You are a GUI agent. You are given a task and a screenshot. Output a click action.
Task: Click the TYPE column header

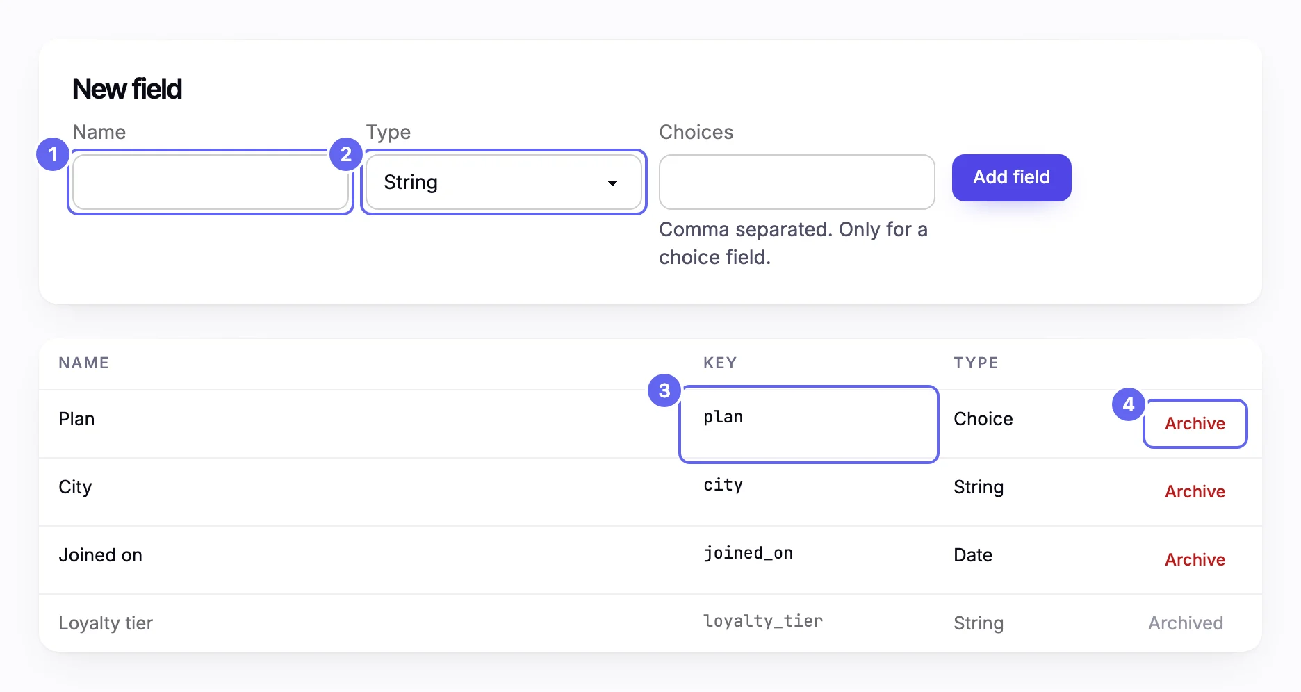(976, 363)
